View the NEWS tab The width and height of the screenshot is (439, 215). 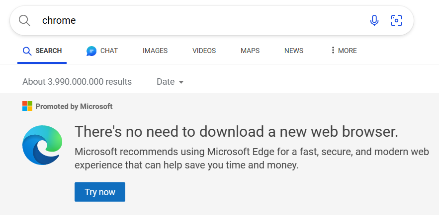pyautogui.click(x=294, y=51)
